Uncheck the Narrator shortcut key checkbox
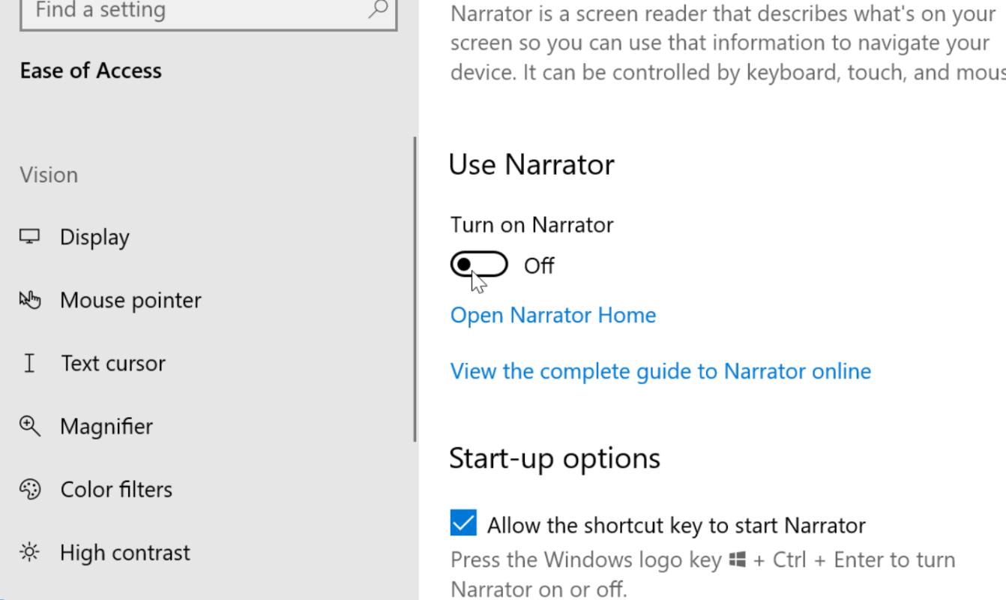The width and height of the screenshot is (1006, 600). coord(463,523)
